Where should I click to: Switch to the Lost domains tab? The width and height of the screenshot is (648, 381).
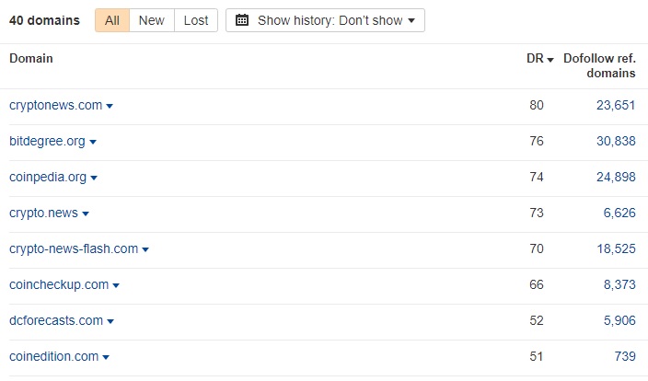(x=196, y=20)
